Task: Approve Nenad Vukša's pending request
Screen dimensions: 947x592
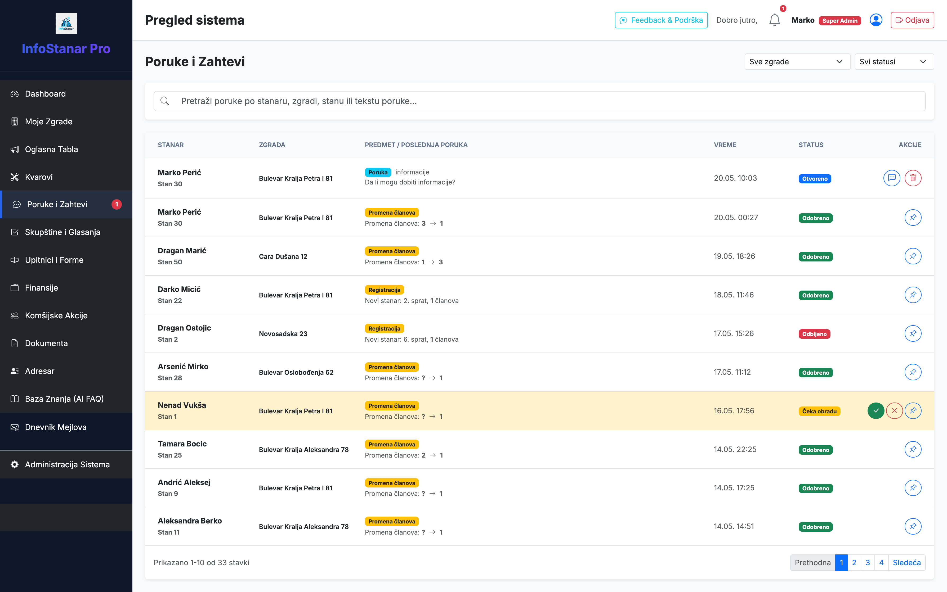Action: pyautogui.click(x=876, y=411)
